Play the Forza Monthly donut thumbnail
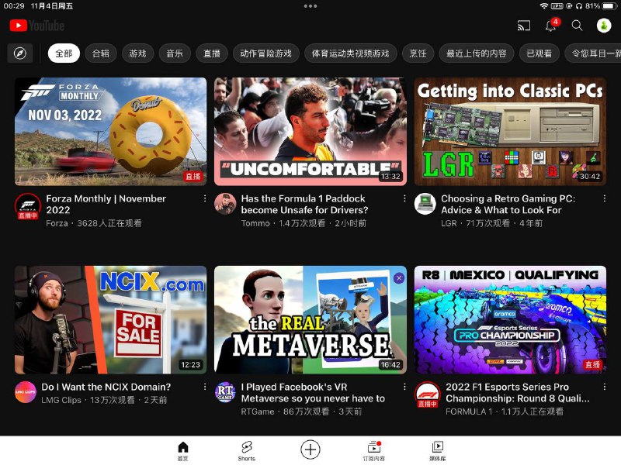Viewport: 621px width, 465px height. [x=110, y=131]
